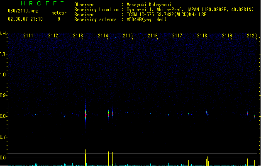Click the meteor echo near the 2118 mark
The image size is (261, 166).
[x=207, y=113]
